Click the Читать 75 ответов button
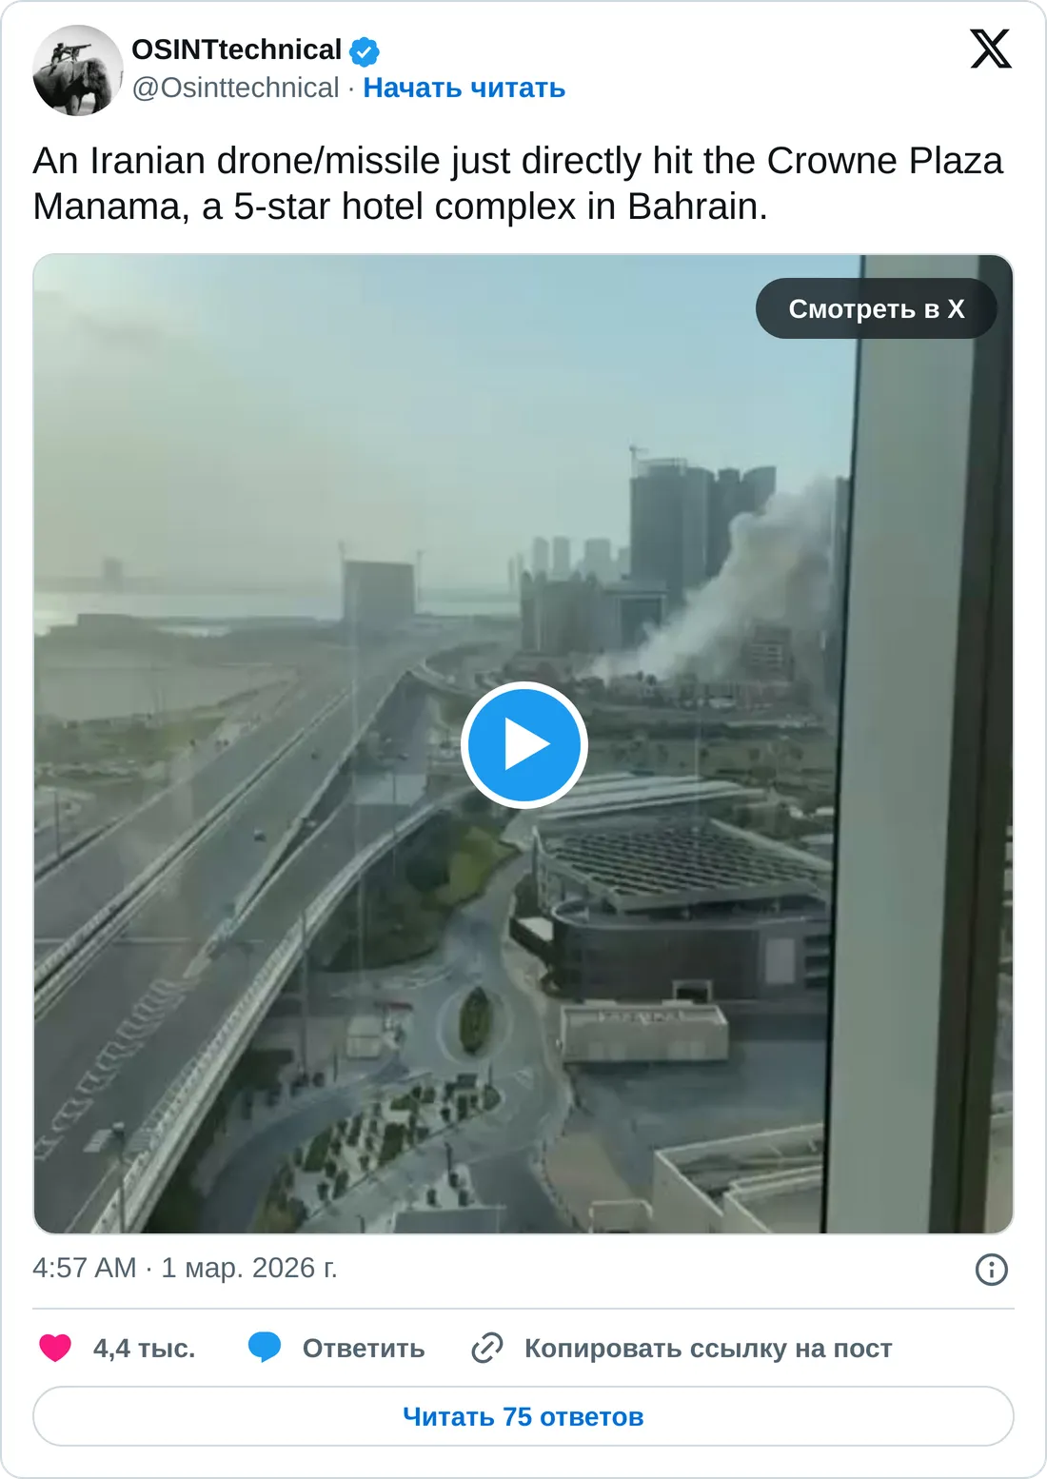 (x=523, y=1416)
